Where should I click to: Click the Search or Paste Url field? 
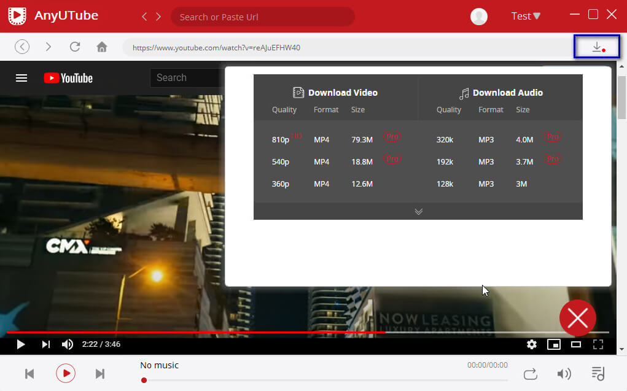[x=262, y=17]
